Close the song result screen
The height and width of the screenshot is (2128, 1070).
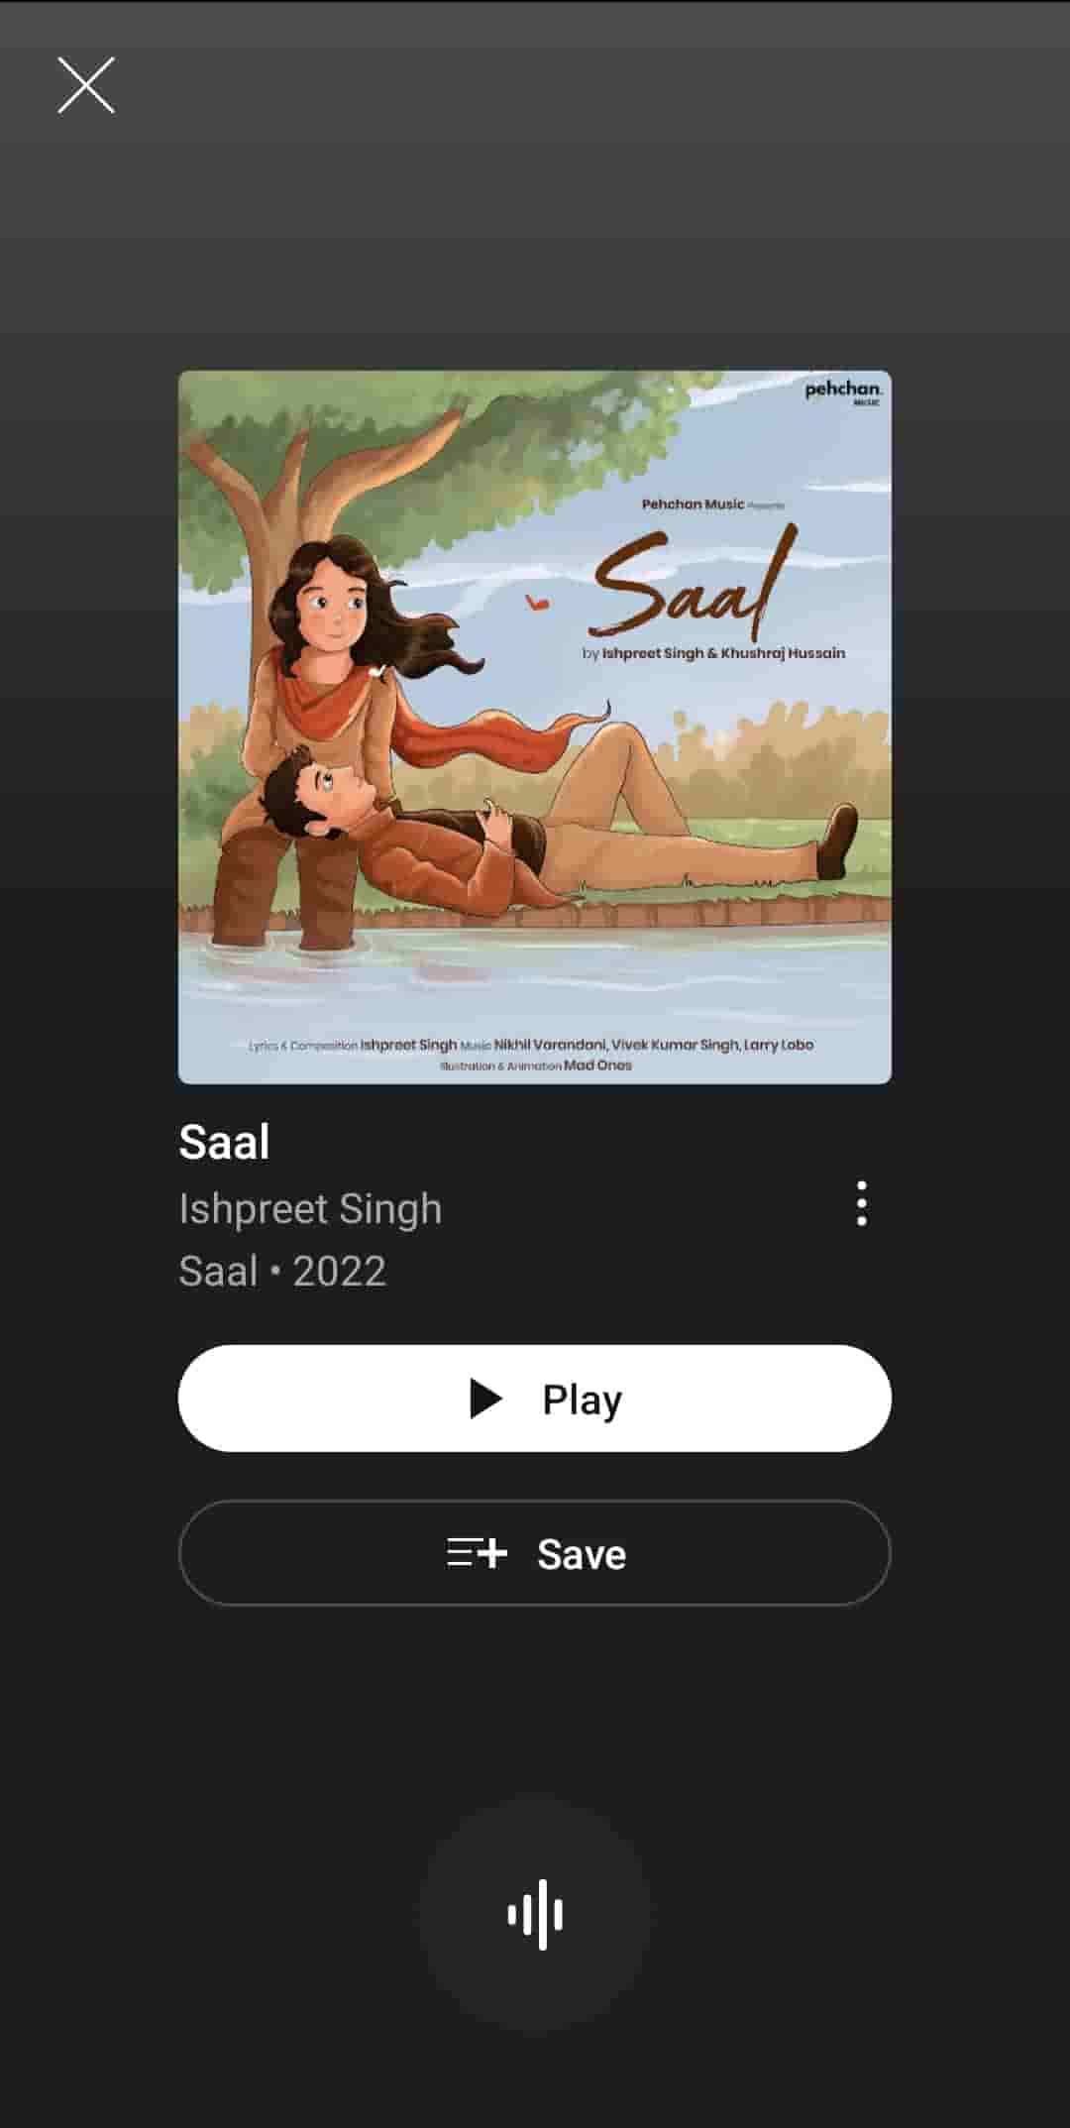coord(86,85)
